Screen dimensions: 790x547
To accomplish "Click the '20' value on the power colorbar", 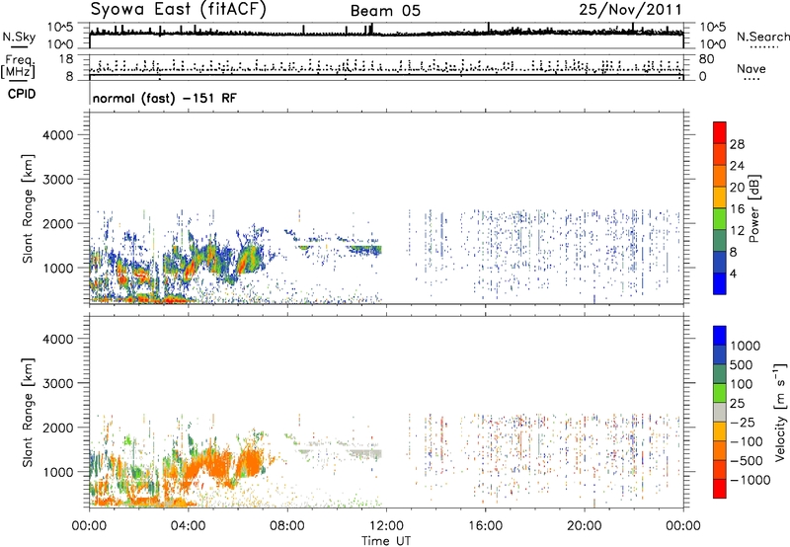I will pos(737,188).
